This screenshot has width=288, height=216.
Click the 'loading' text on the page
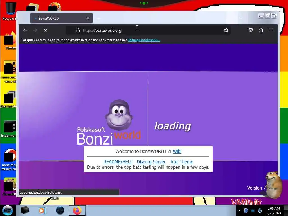(172, 126)
